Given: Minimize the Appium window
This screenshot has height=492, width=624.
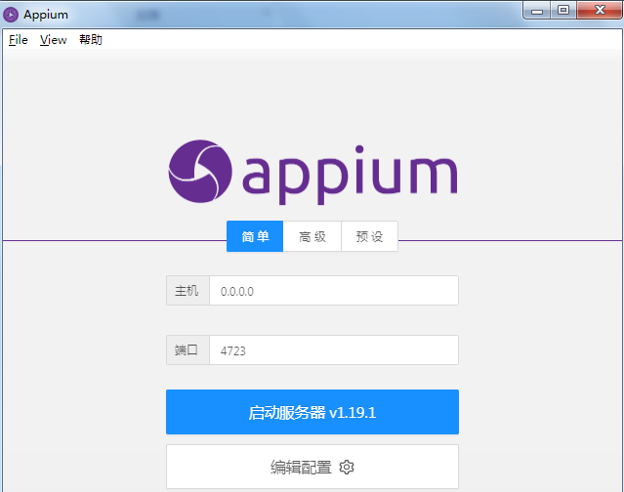Looking at the screenshot, I should [x=537, y=11].
